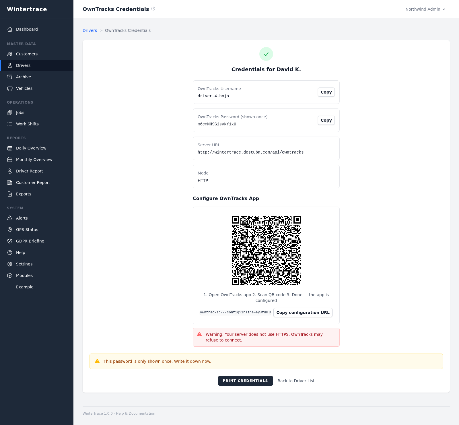Open the Northwind Admin account dropdown
Image resolution: width=459 pixels, height=425 pixels.
pyautogui.click(x=425, y=9)
